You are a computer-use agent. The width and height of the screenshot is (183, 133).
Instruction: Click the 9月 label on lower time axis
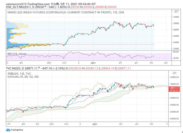pyautogui.click(x=37, y=124)
